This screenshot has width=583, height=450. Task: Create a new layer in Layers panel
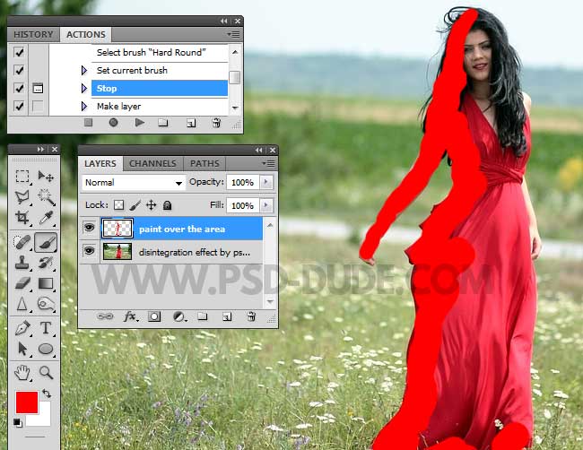[227, 317]
